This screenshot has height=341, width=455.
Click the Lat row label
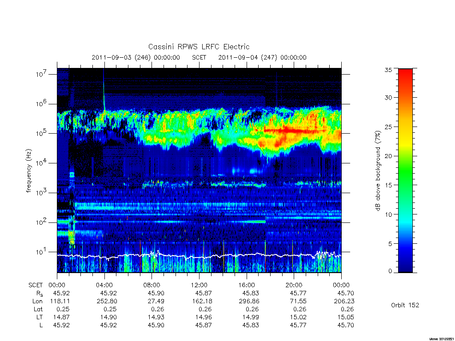[38, 309]
